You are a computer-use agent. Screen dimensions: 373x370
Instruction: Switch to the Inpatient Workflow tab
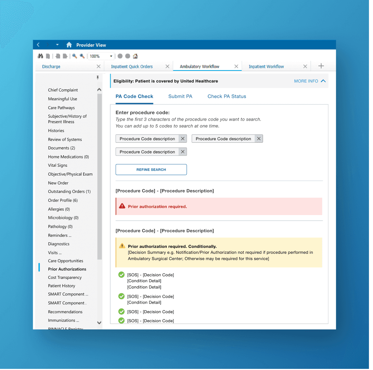tap(266, 67)
